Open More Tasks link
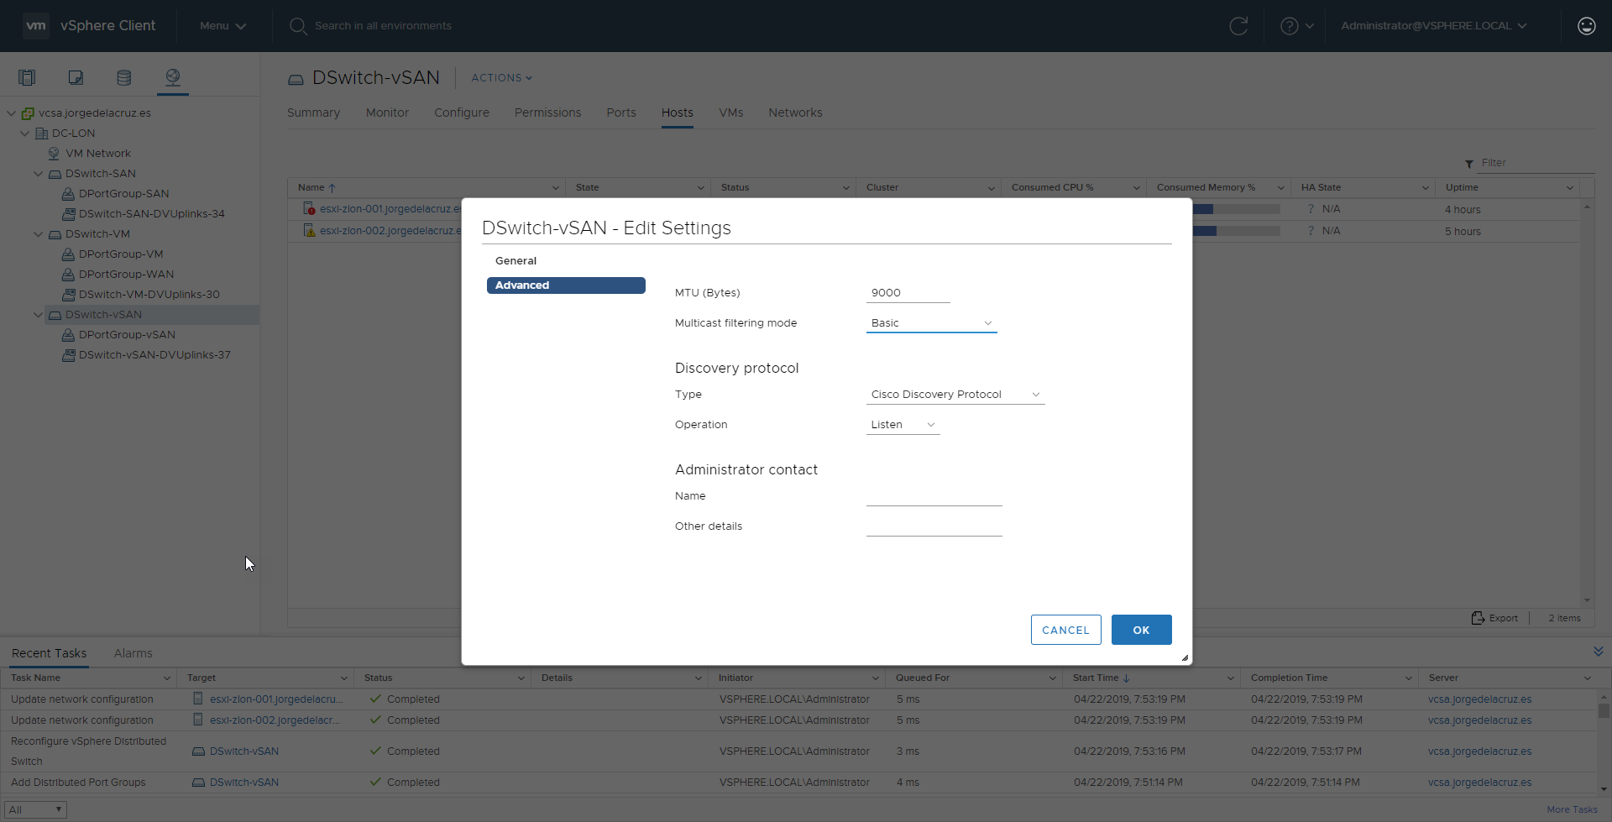The width and height of the screenshot is (1612, 822). click(1572, 809)
